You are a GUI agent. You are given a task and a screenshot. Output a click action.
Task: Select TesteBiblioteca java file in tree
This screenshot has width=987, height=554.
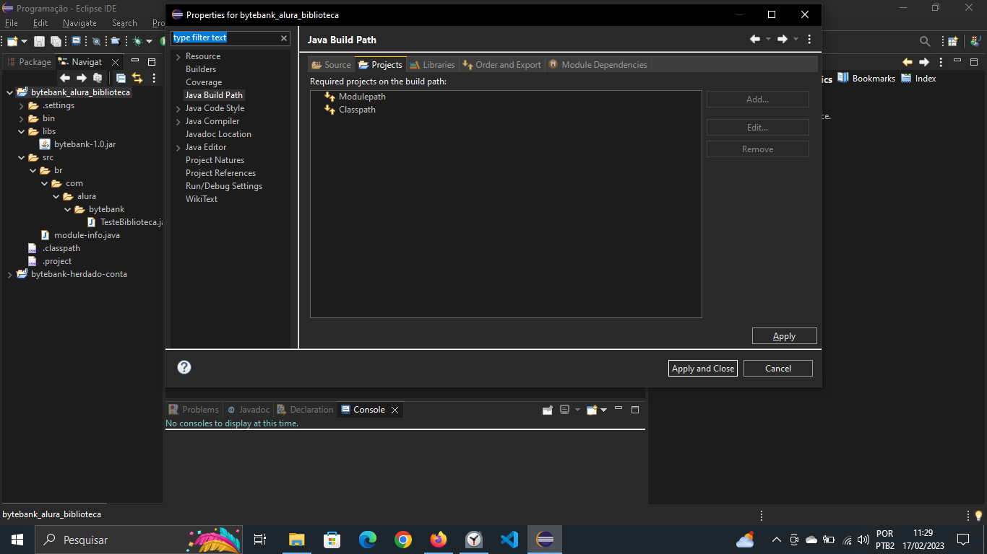[x=124, y=222]
